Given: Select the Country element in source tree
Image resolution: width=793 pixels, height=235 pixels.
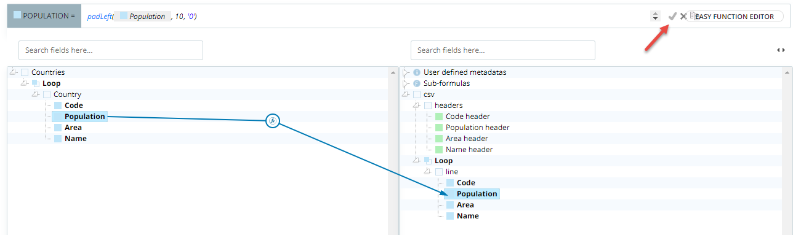Looking at the screenshot, I should [67, 94].
